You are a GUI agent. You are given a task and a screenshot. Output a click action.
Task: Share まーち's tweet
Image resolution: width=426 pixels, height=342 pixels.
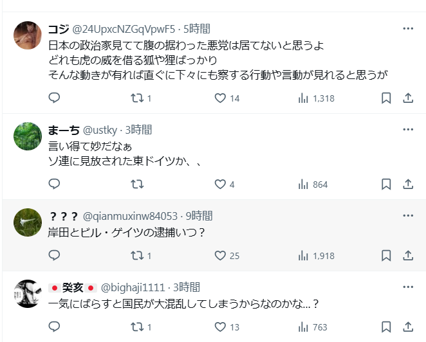407,184
